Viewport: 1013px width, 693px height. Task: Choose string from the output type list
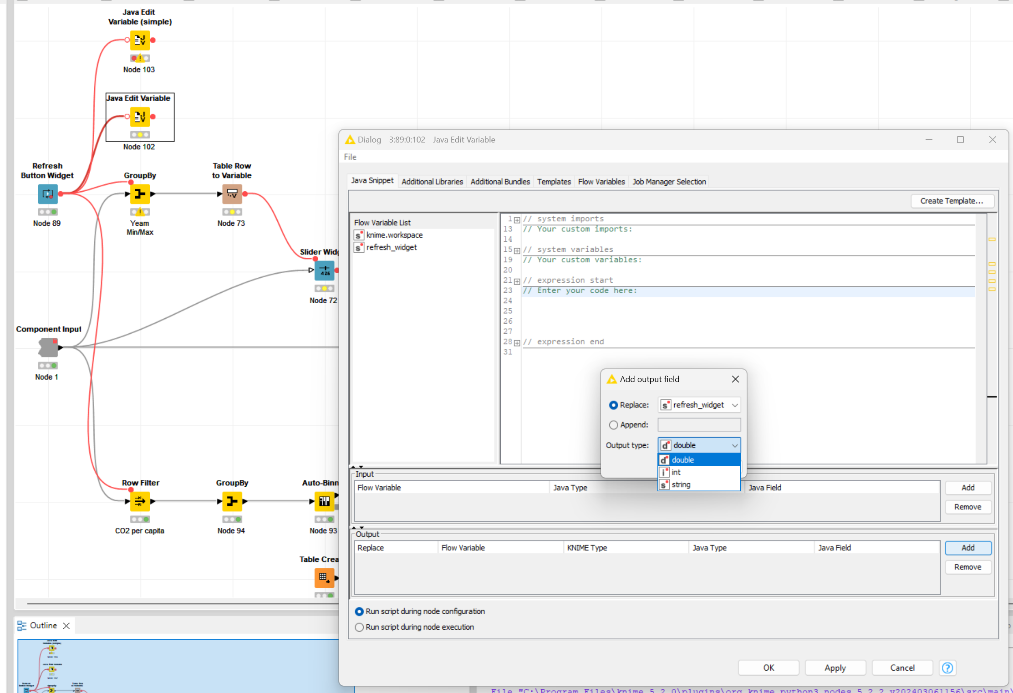[x=699, y=484]
